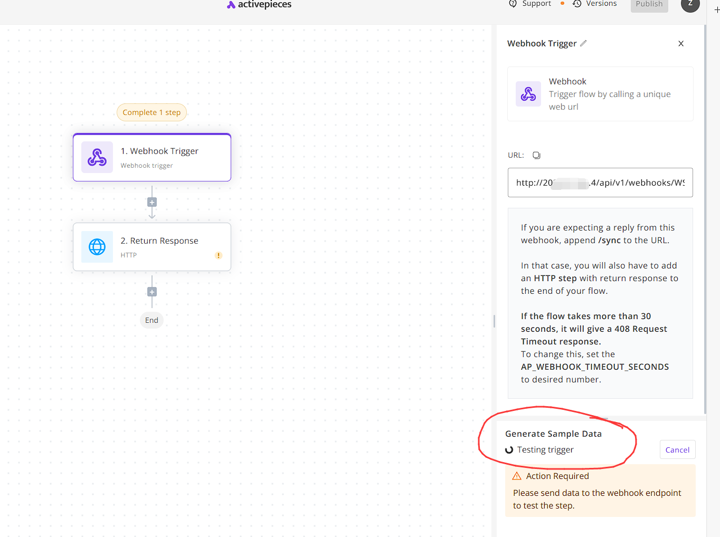Screen dimensions: 720x537
Task: Copy the webhook URL
Action: 536,155
